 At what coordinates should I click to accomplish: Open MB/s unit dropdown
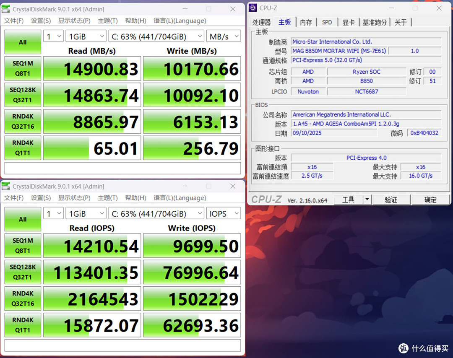tap(224, 36)
